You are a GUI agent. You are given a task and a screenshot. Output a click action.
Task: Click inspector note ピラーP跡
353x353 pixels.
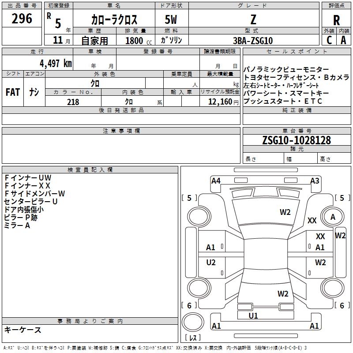pyautogui.click(x=21, y=217)
